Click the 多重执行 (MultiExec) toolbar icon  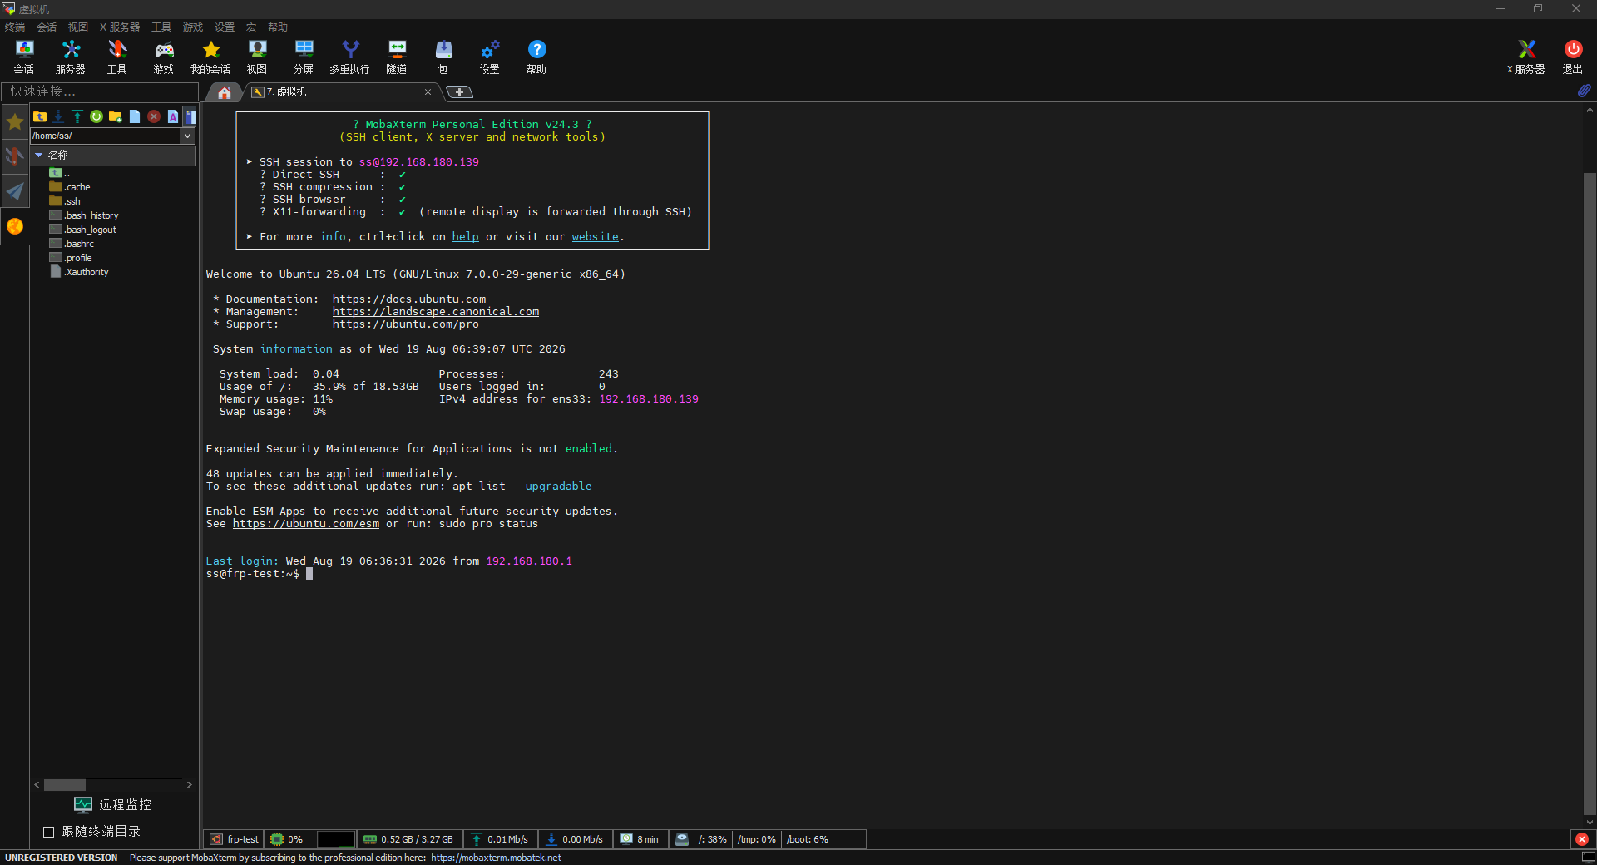point(350,57)
